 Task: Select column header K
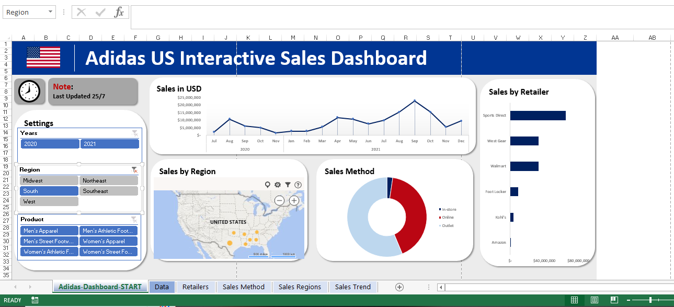248,38
